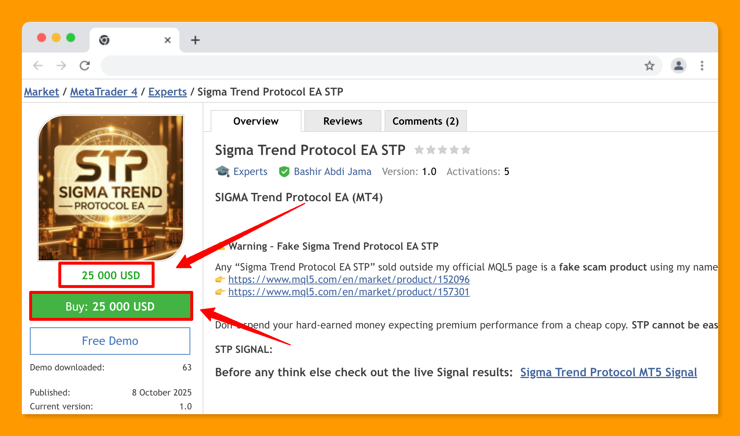Click the Sigma Trend product thumbnail

[x=111, y=188]
